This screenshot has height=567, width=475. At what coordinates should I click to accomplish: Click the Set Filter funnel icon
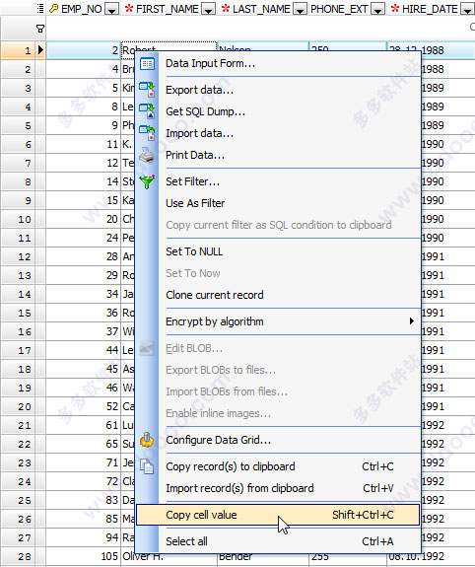(x=147, y=181)
